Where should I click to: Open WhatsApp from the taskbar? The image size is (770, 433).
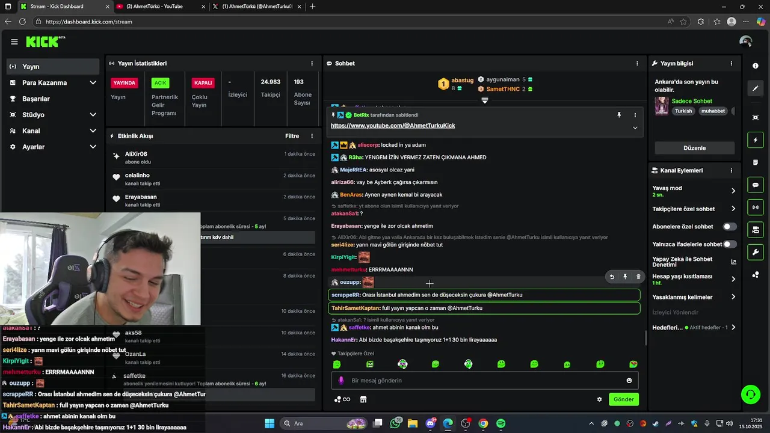click(x=395, y=423)
